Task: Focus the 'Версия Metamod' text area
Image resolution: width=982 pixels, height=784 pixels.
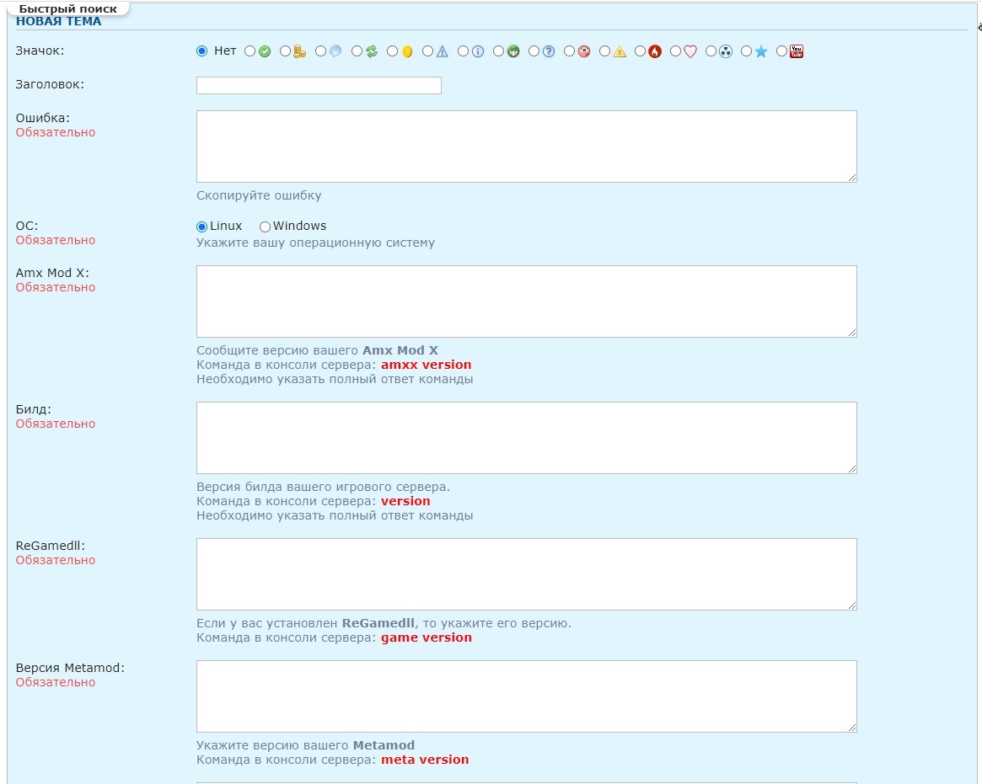Action: coord(526,696)
